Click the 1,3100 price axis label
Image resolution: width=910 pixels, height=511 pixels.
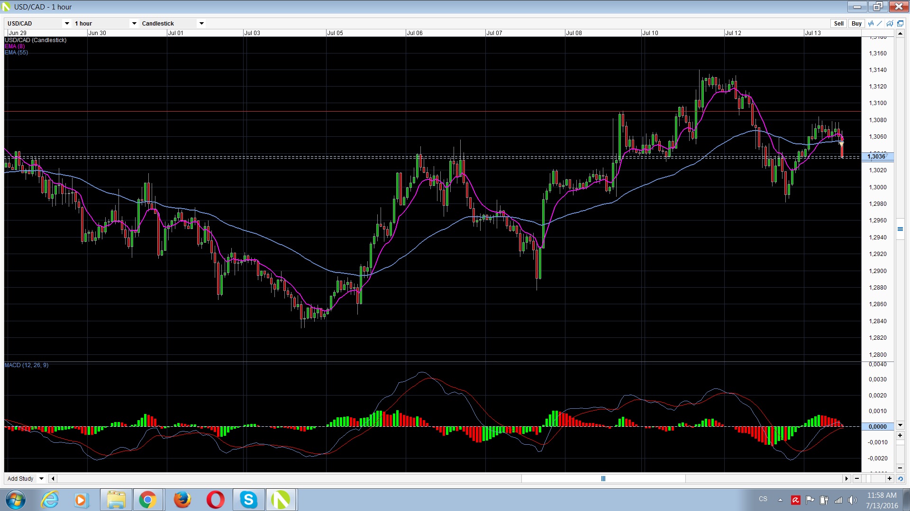[x=877, y=103]
